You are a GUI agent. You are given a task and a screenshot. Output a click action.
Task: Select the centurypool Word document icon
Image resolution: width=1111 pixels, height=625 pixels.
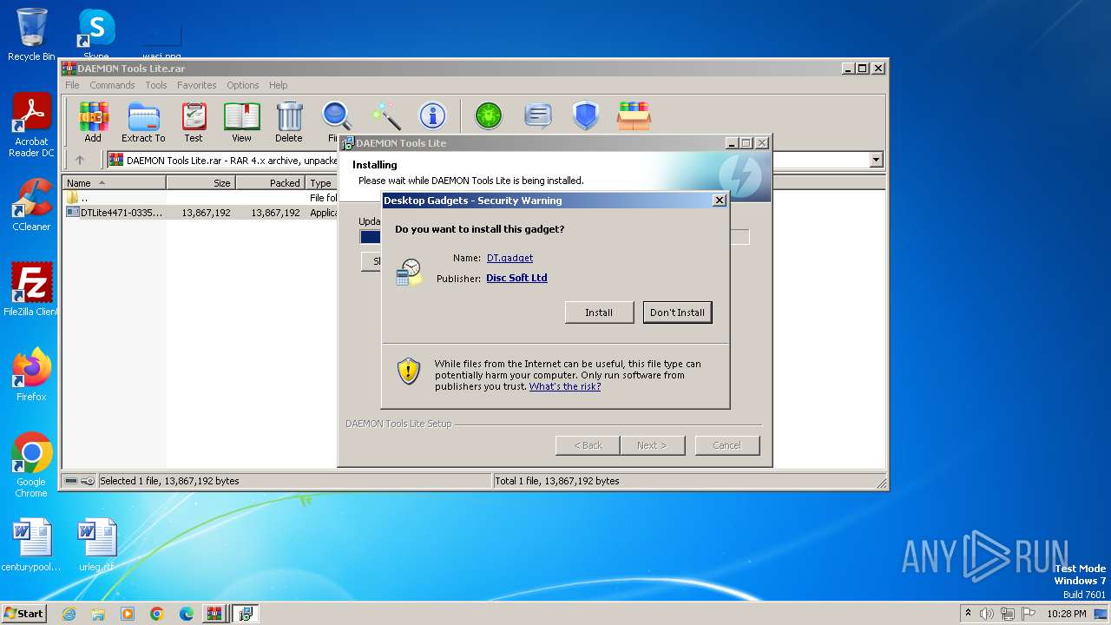point(31,545)
